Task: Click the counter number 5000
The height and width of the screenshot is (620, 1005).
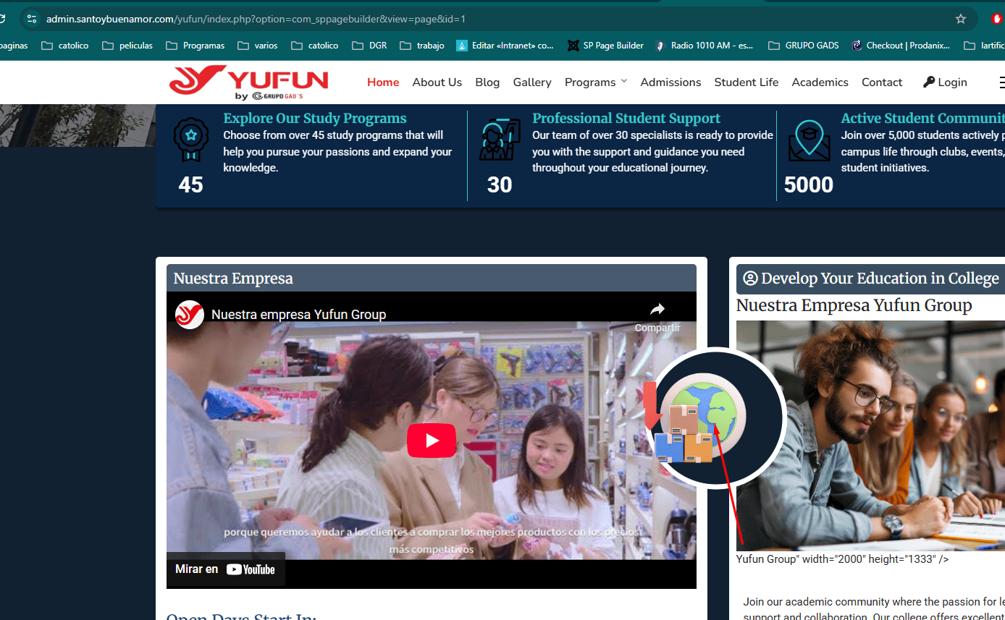Action: (x=809, y=185)
